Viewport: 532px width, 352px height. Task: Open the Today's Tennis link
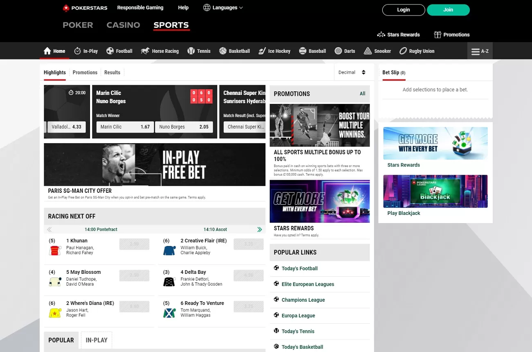pyautogui.click(x=298, y=331)
